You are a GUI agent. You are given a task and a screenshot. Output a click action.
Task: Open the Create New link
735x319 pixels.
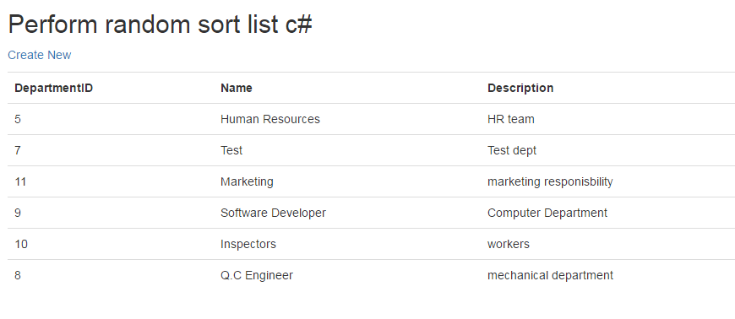click(x=40, y=55)
